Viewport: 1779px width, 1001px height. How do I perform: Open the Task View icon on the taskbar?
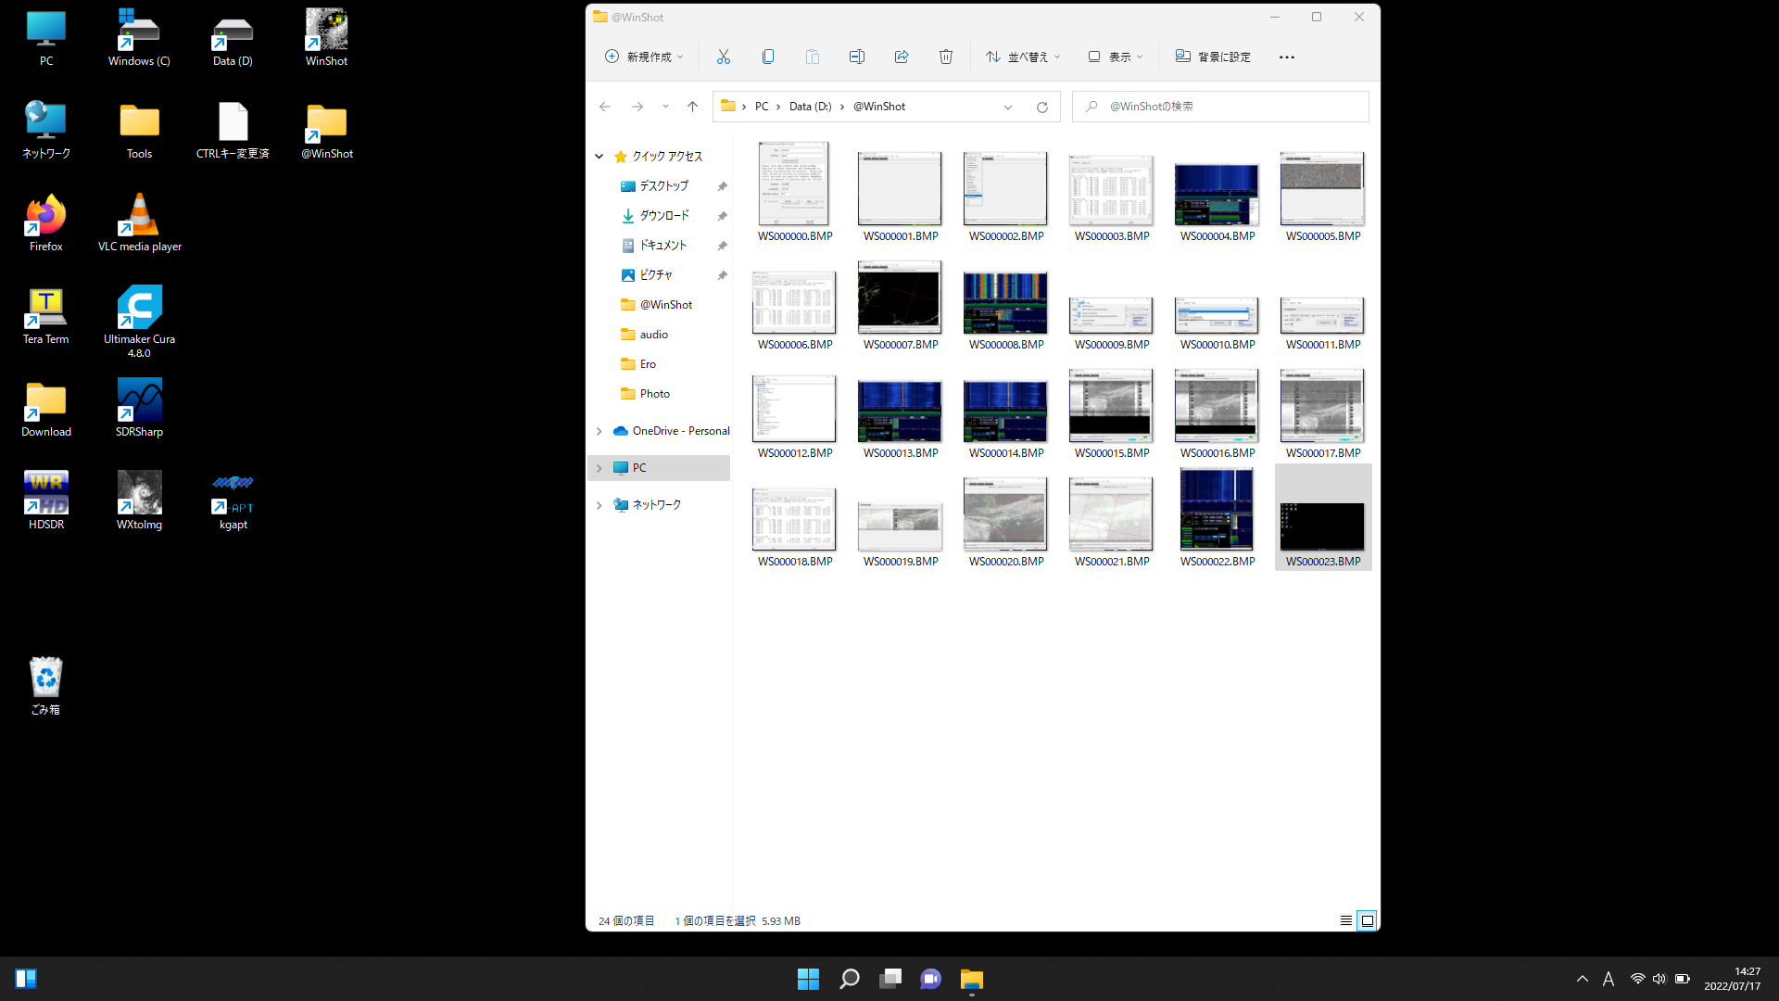tap(889, 979)
